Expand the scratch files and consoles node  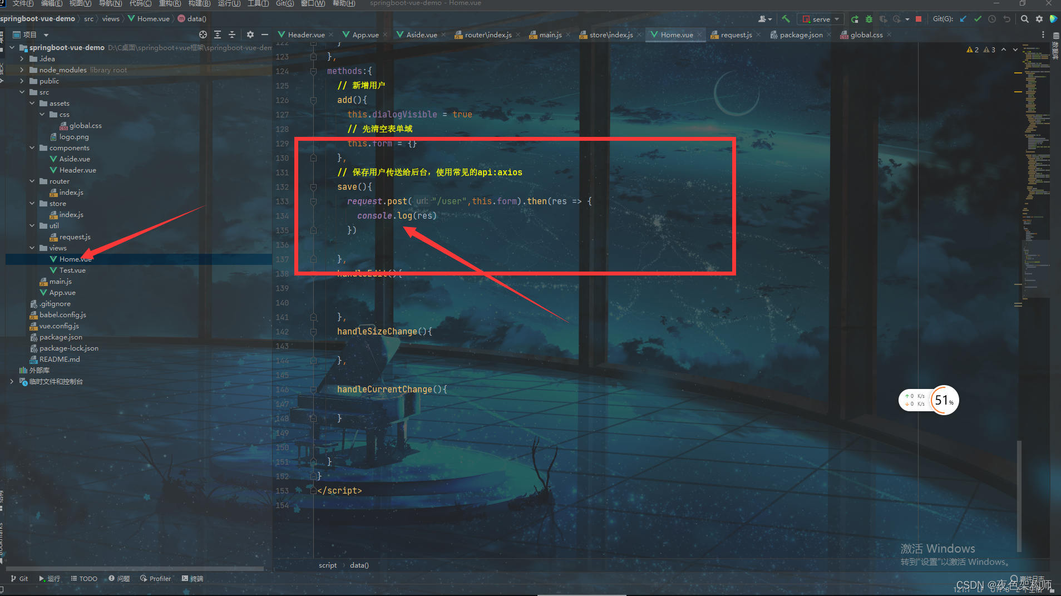12,381
